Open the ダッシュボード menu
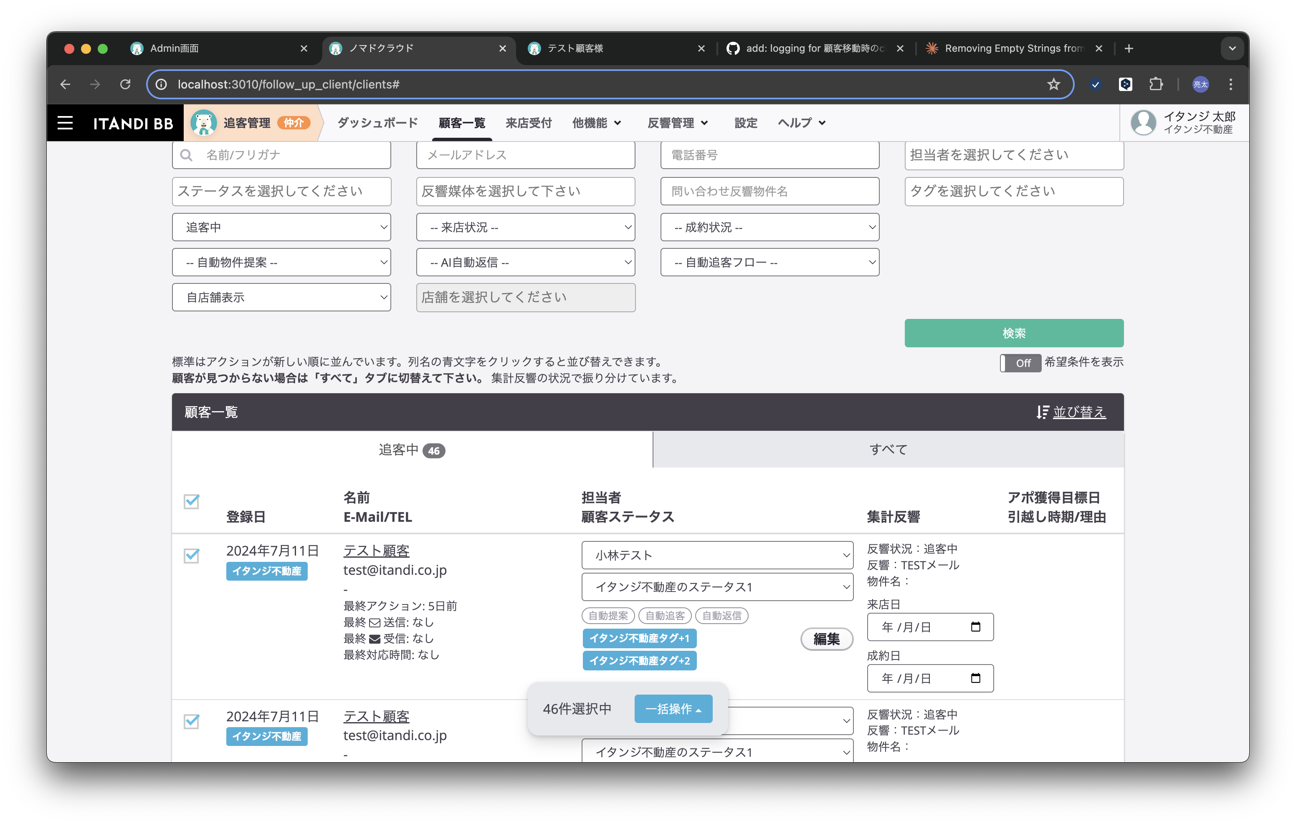 (377, 123)
